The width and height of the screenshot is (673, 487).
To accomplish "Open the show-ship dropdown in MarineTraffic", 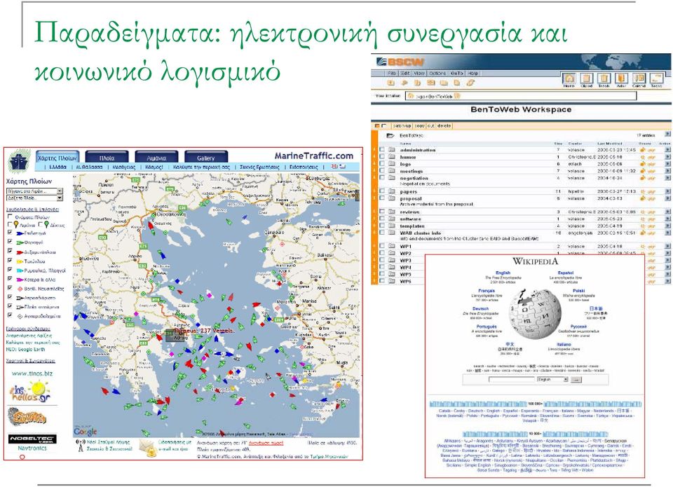I will 34,198.
